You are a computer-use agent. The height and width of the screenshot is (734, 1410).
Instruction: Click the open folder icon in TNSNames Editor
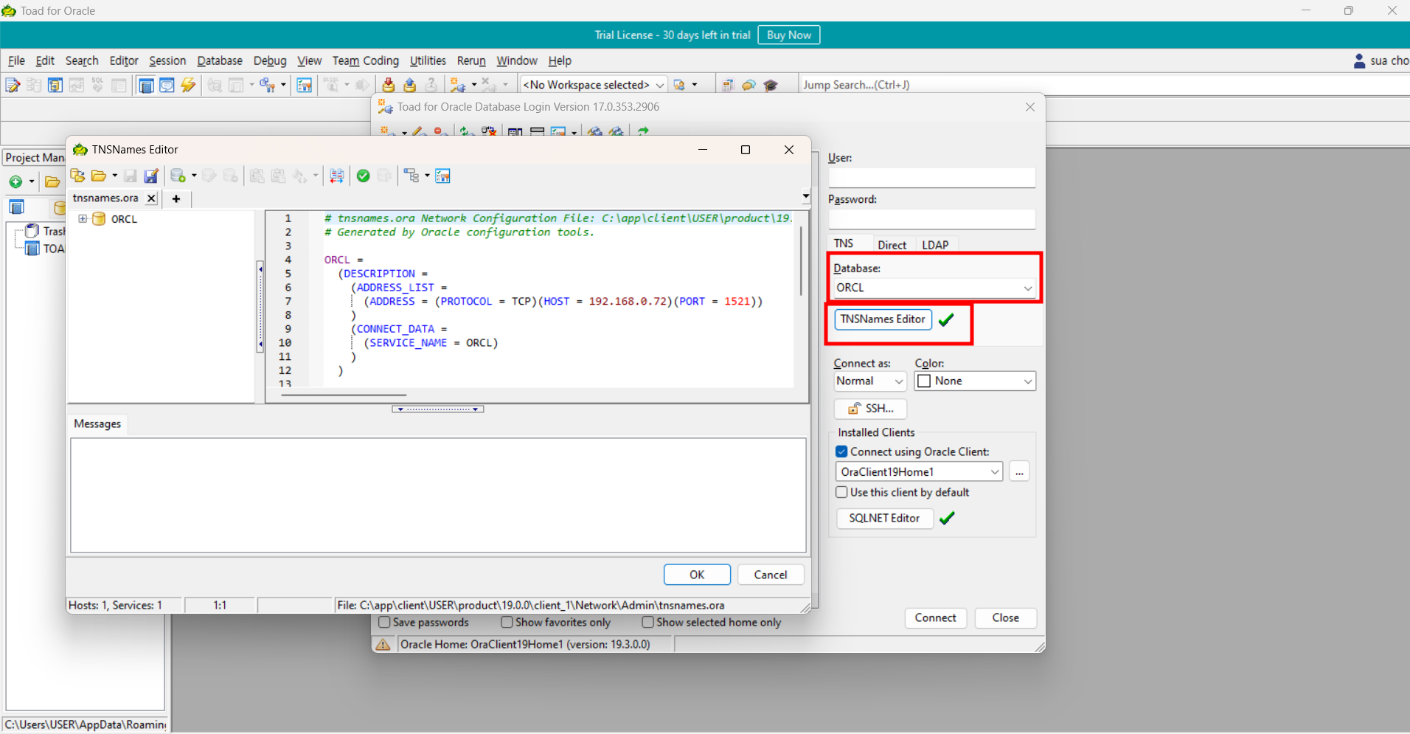click(x=98, y=176)
